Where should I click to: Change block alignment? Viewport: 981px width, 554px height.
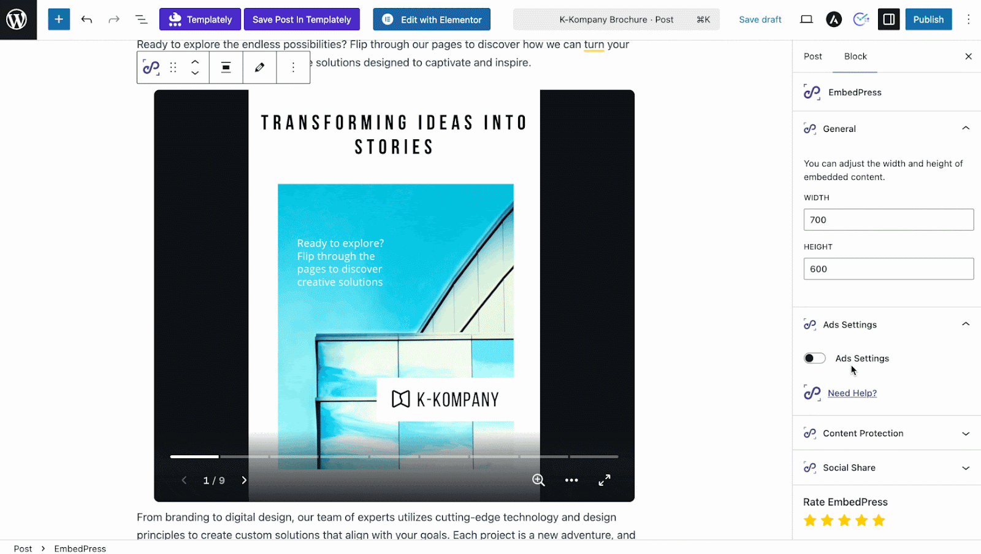tap(226, 67)
